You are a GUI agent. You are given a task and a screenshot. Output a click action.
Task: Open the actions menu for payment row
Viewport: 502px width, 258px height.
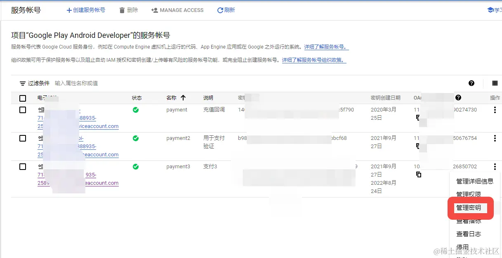(495, 110)
